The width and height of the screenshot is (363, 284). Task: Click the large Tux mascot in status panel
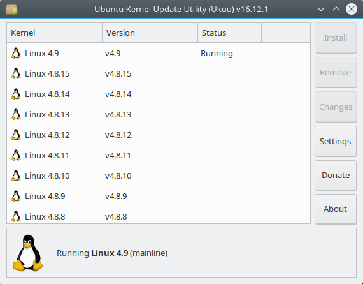[28, 253]
